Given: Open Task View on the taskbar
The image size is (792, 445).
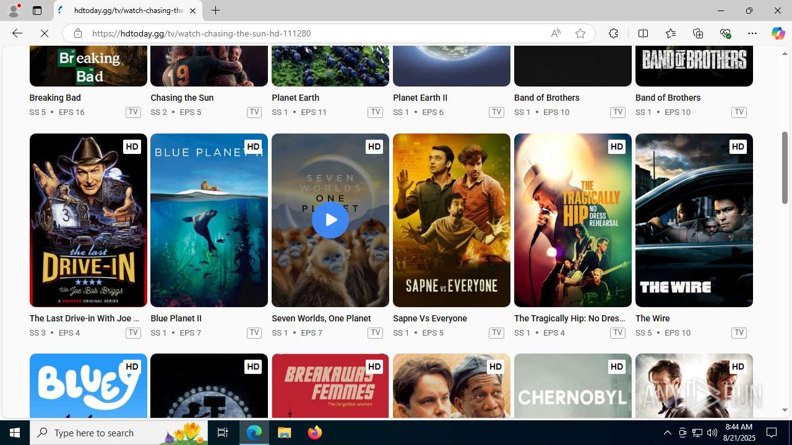Looking at the screenshot, I should pyautogui.click(x=223, y=433).
